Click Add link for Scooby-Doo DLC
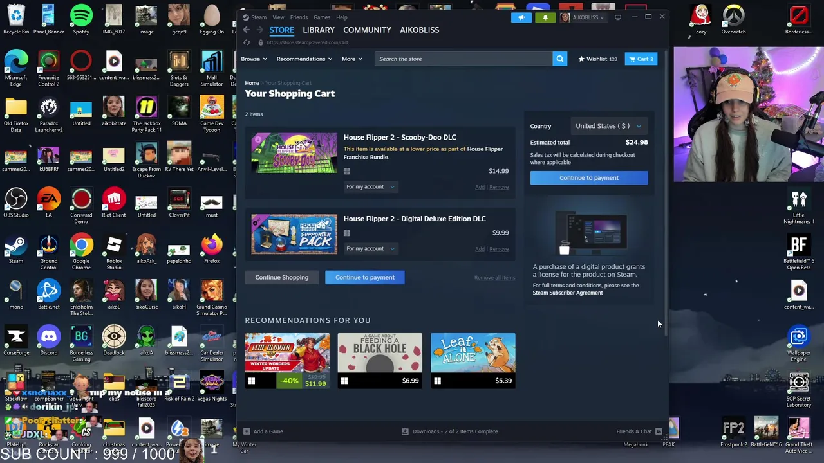Screen dimensions: 824x463 point(480,187)
